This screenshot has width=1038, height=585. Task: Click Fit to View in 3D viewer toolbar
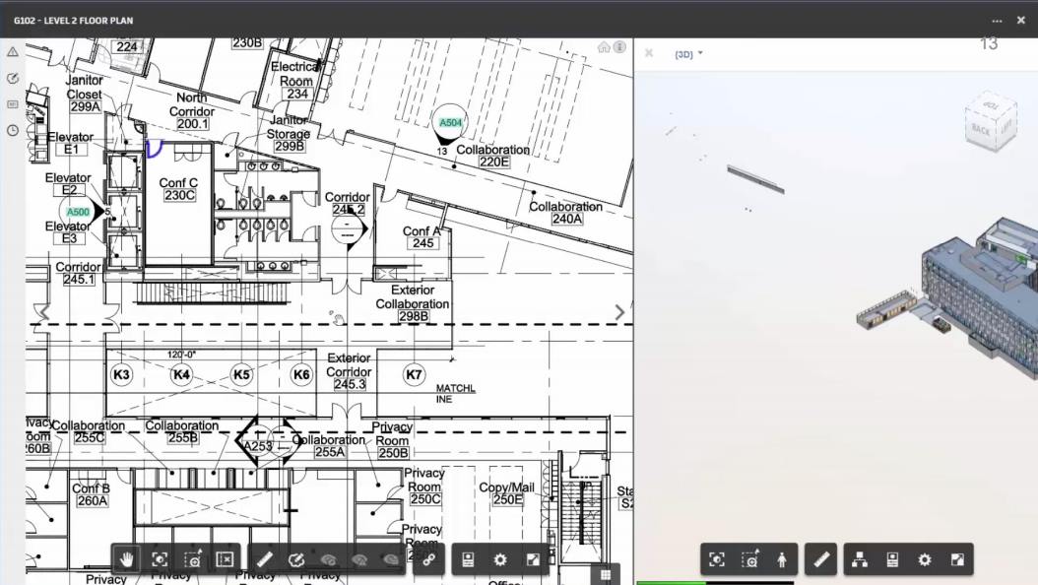point(717,559)
